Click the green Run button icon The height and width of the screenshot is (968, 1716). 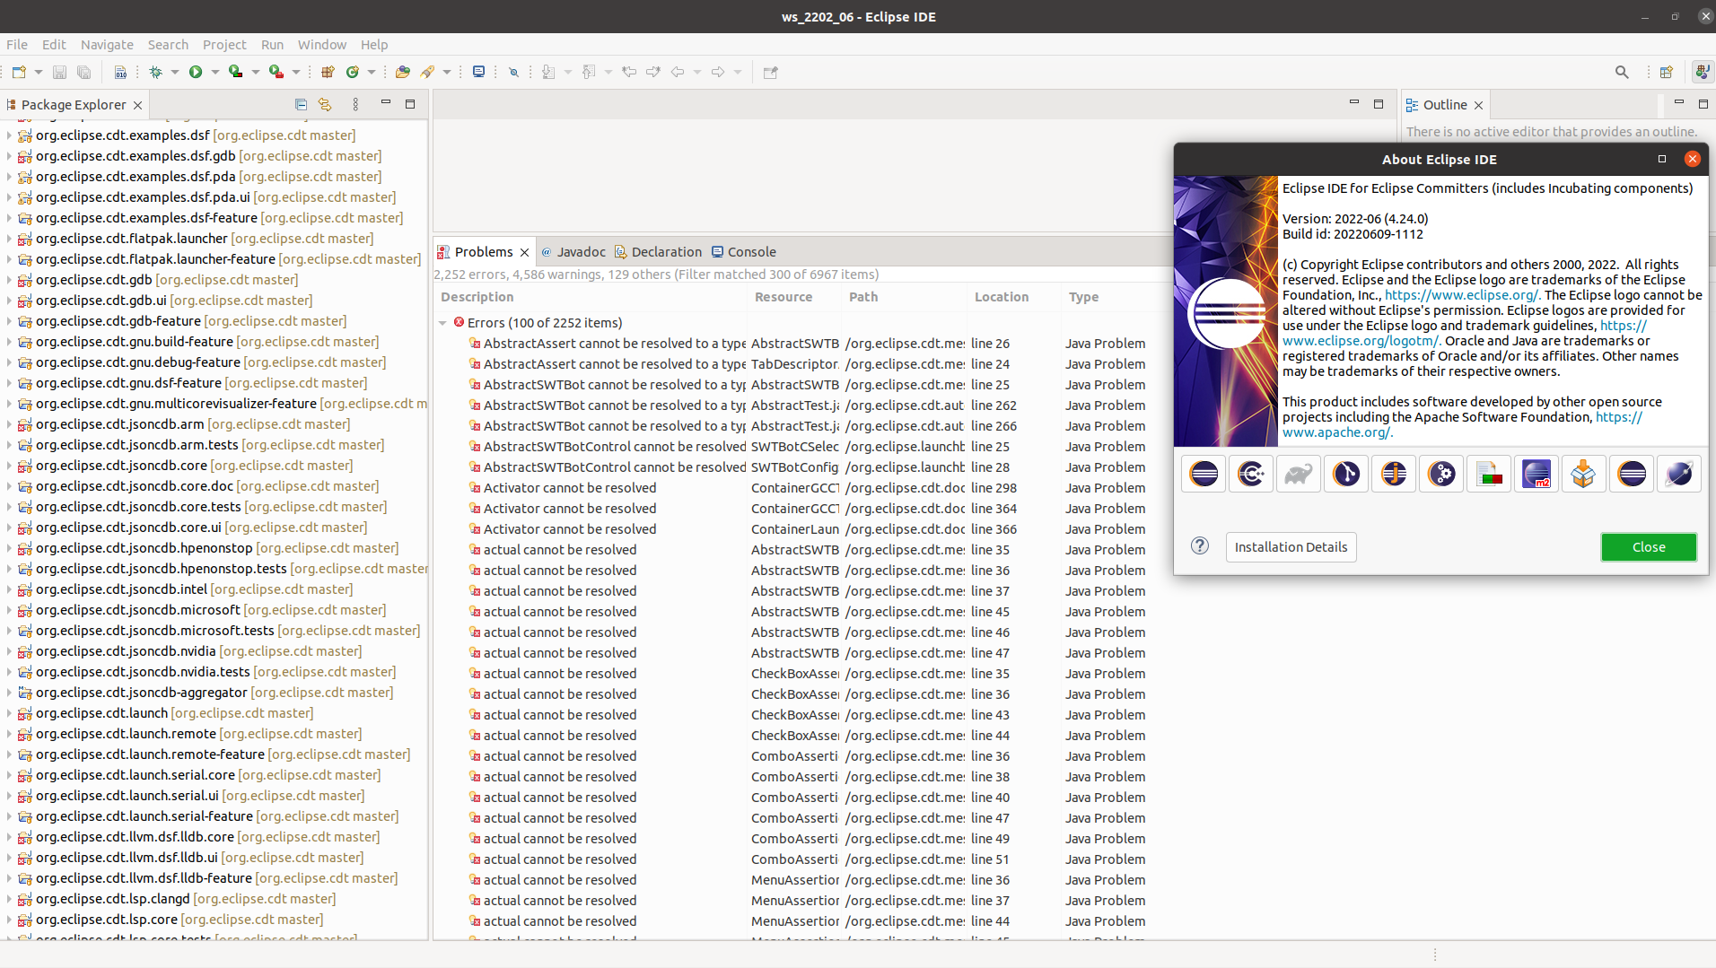pos(195,72)
